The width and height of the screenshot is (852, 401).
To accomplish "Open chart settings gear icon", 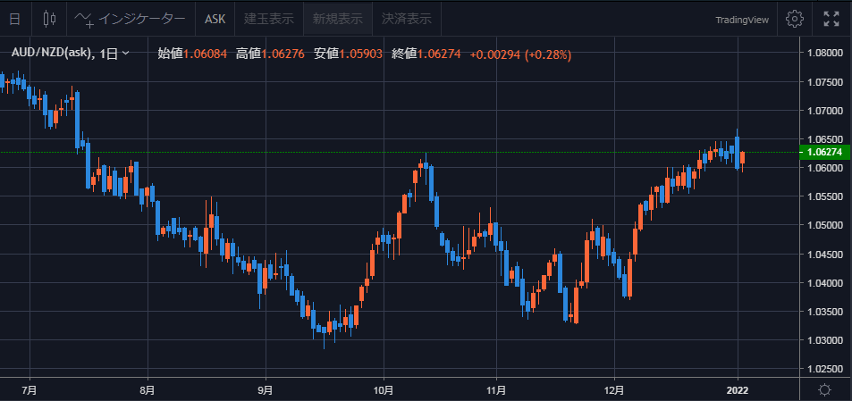I will [795, 19].
